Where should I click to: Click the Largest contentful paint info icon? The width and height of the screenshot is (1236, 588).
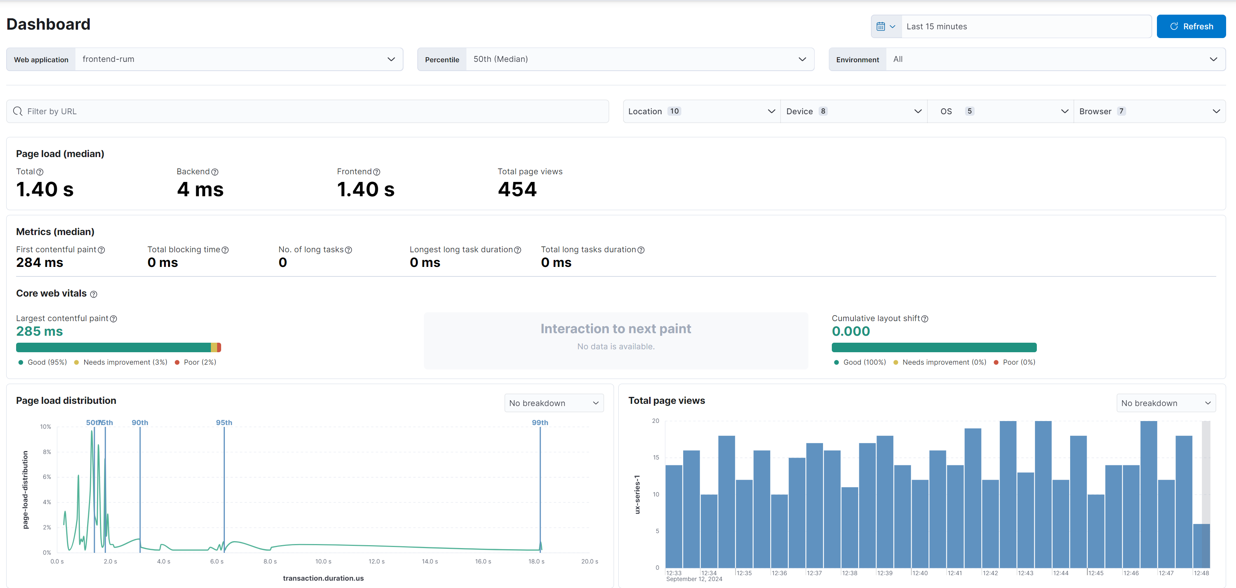[113, 318]
